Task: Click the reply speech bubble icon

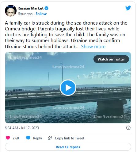Action: [28, 138]
